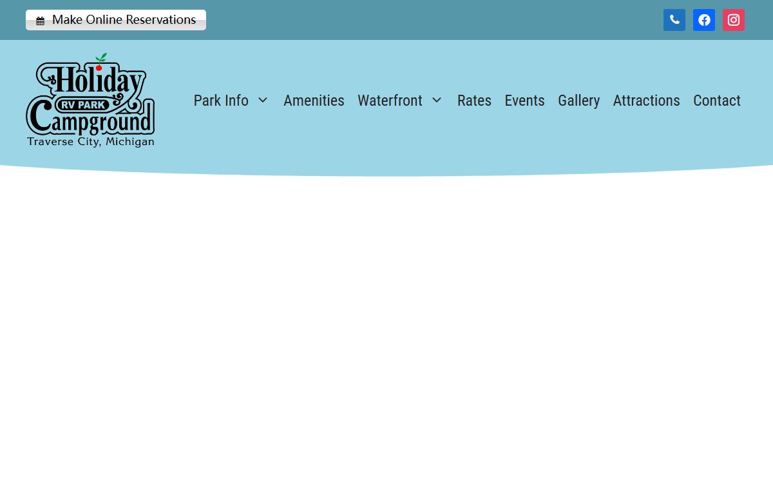The width and height of the screenshot is (773, 477).
Task: Expand the Park Info submenu chevron
Action: [263, 101]
